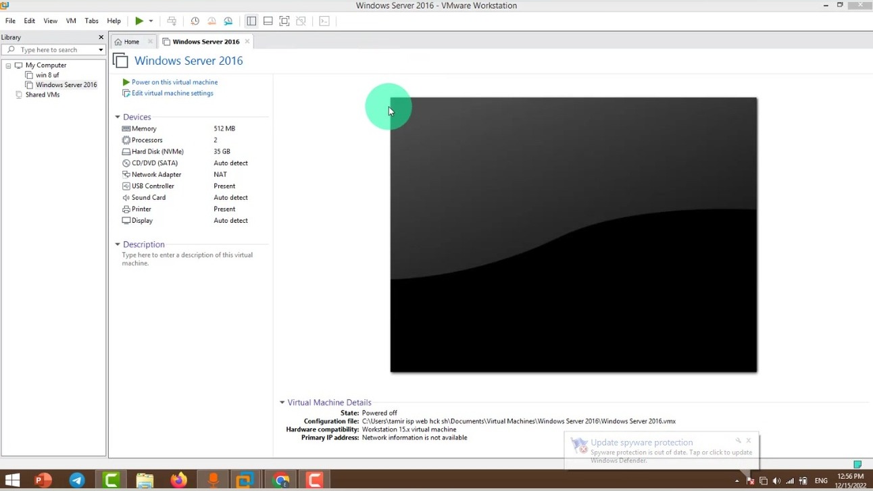
Task: Open Google Chrome from the taskbar
Action: coord(281,480)
